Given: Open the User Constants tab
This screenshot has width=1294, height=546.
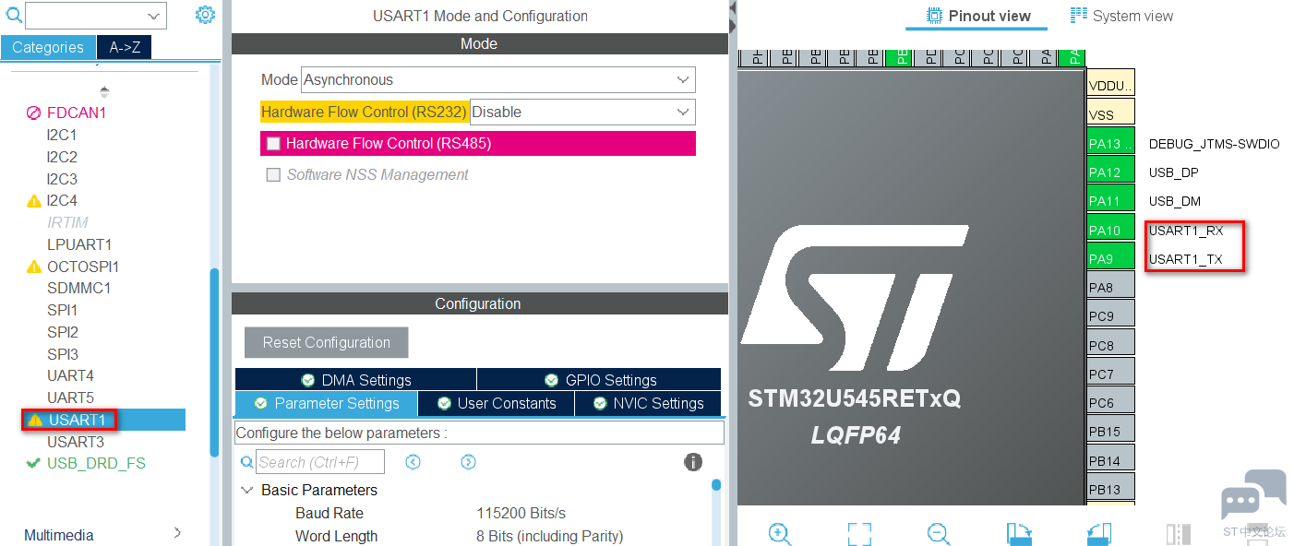Looking at the screenshot, I should tap(497, 404).
